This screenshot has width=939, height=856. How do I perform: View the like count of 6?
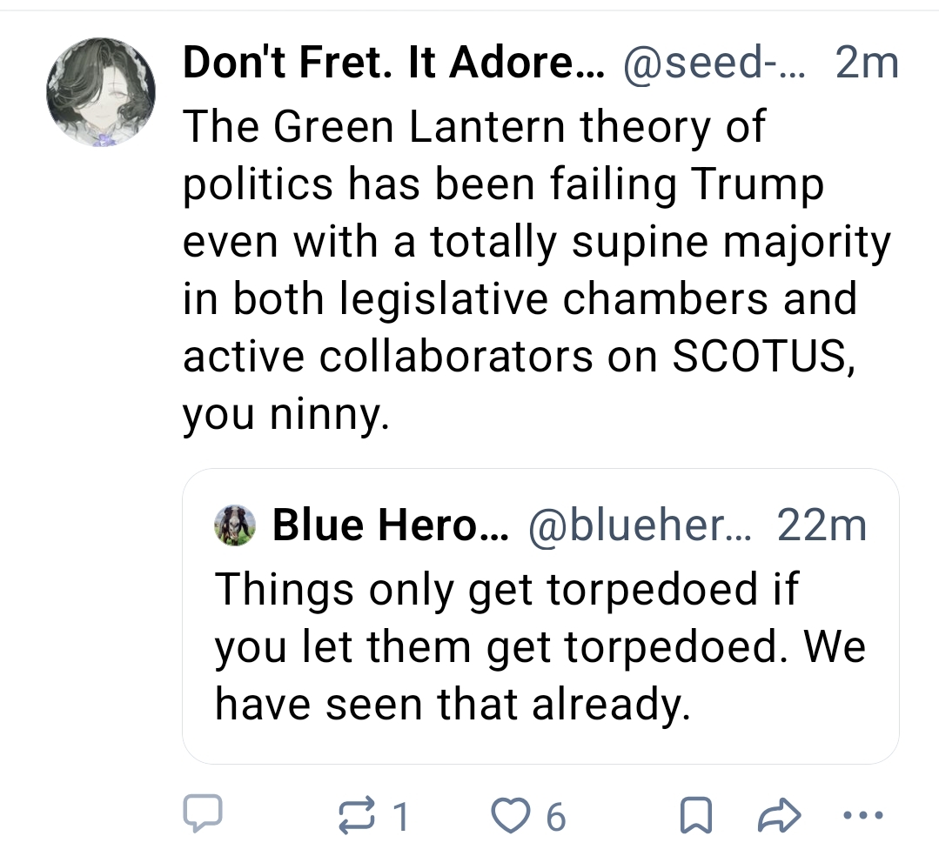coord(555,816)
